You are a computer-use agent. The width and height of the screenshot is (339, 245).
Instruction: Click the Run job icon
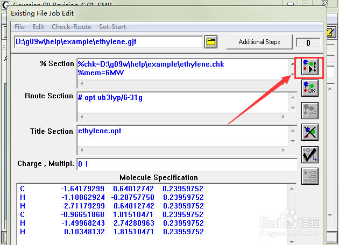310,67
